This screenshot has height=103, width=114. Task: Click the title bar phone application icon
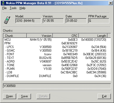[3, 3]
